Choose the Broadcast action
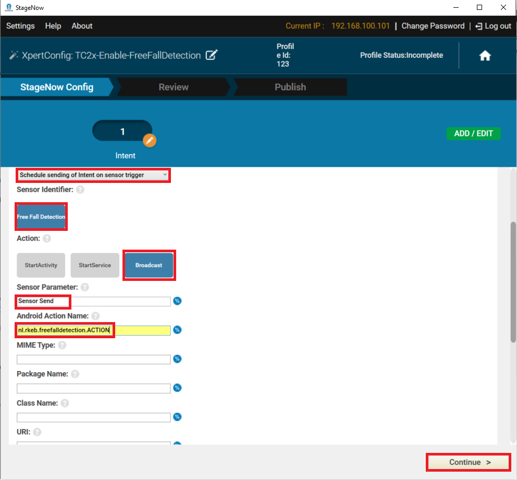Image resolution: width=517 pixels, height=480 pixels. coord(149,265)
